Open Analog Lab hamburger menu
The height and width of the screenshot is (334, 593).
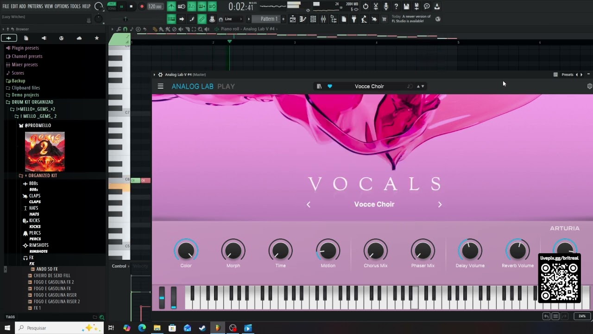pos(160,86)
